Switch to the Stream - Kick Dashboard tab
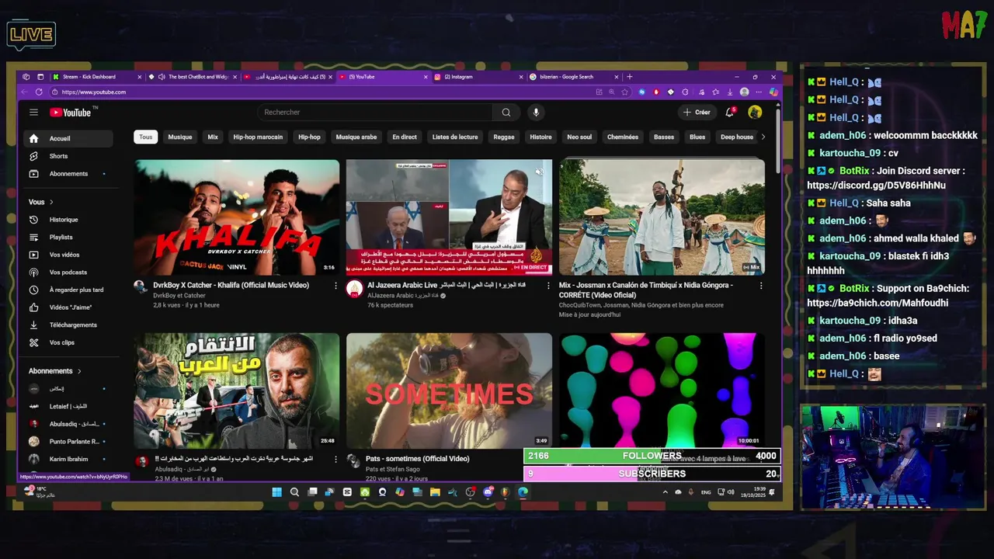Image resolution: width=994 pixels, height=559 pixels. [x=98, y=77]
